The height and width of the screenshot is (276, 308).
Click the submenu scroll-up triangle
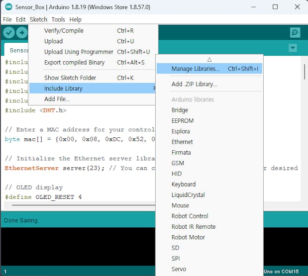[x=209, y=59]
